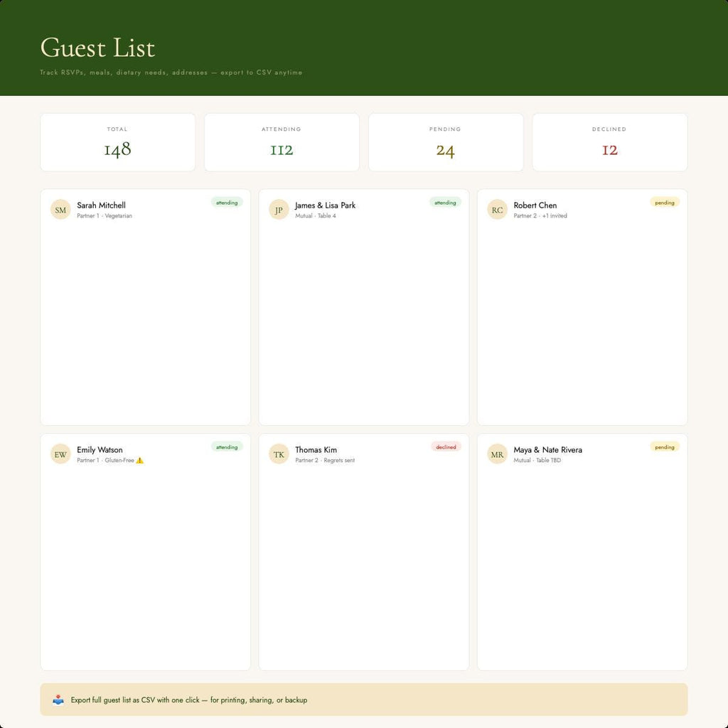
Task: Select the Emily Watson guest name
Action: 100,450
